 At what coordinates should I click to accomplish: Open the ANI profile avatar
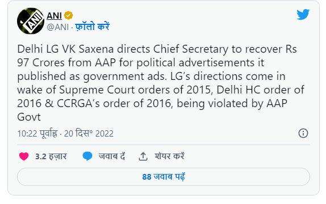[31, 21]
